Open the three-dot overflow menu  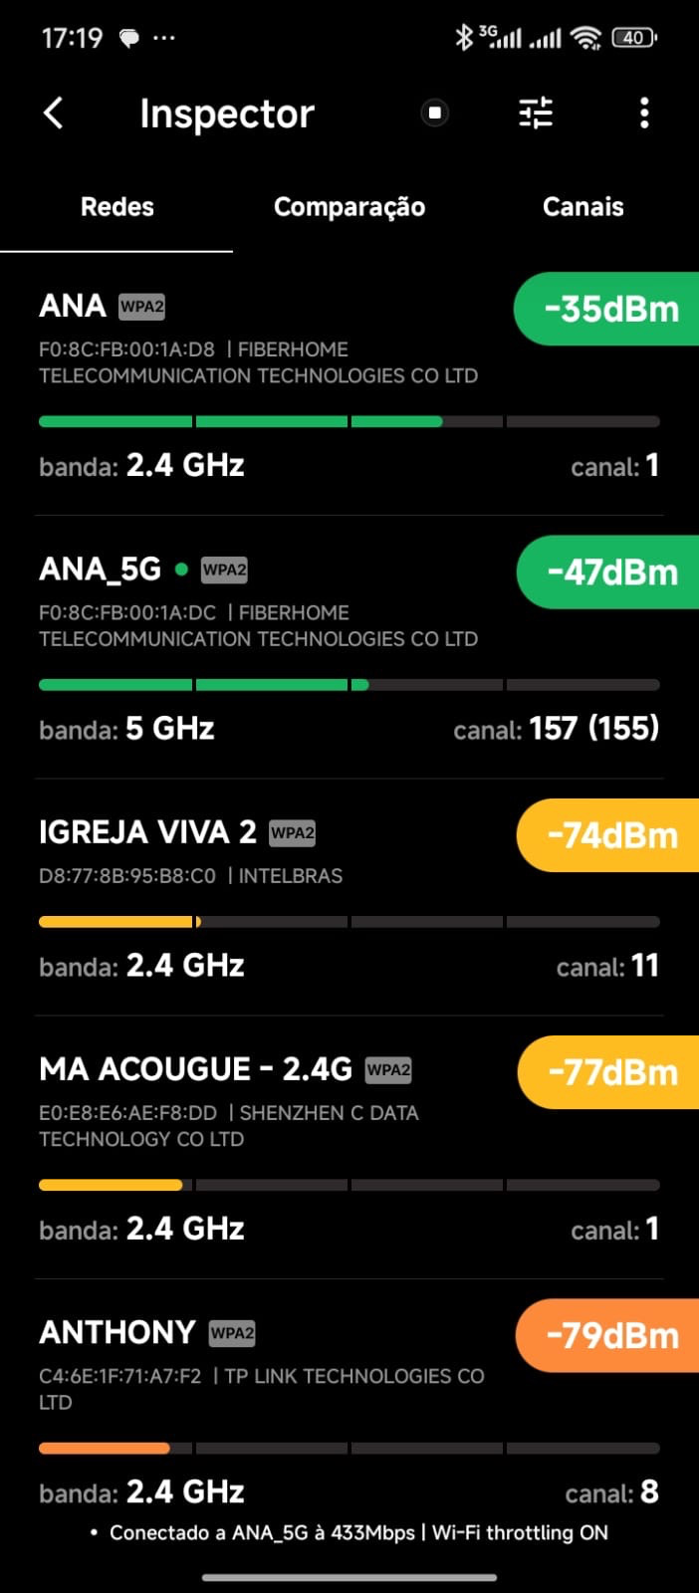644,114
